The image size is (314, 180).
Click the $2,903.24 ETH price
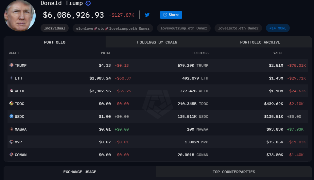pos(100,78)
